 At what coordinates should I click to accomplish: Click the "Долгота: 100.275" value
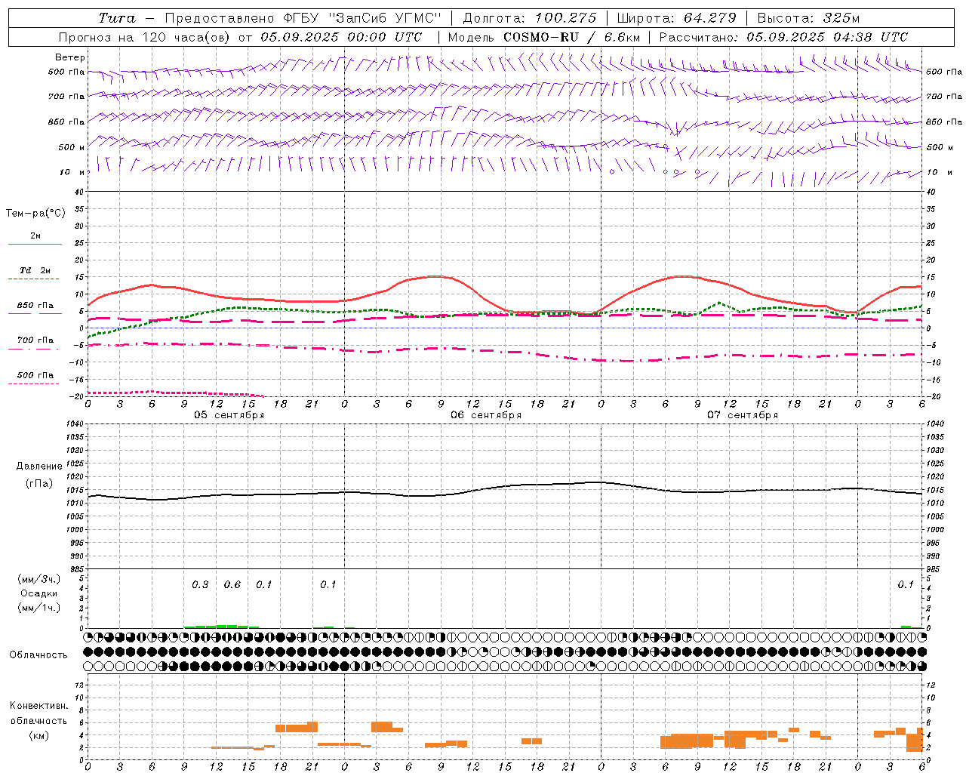(529, 18)
